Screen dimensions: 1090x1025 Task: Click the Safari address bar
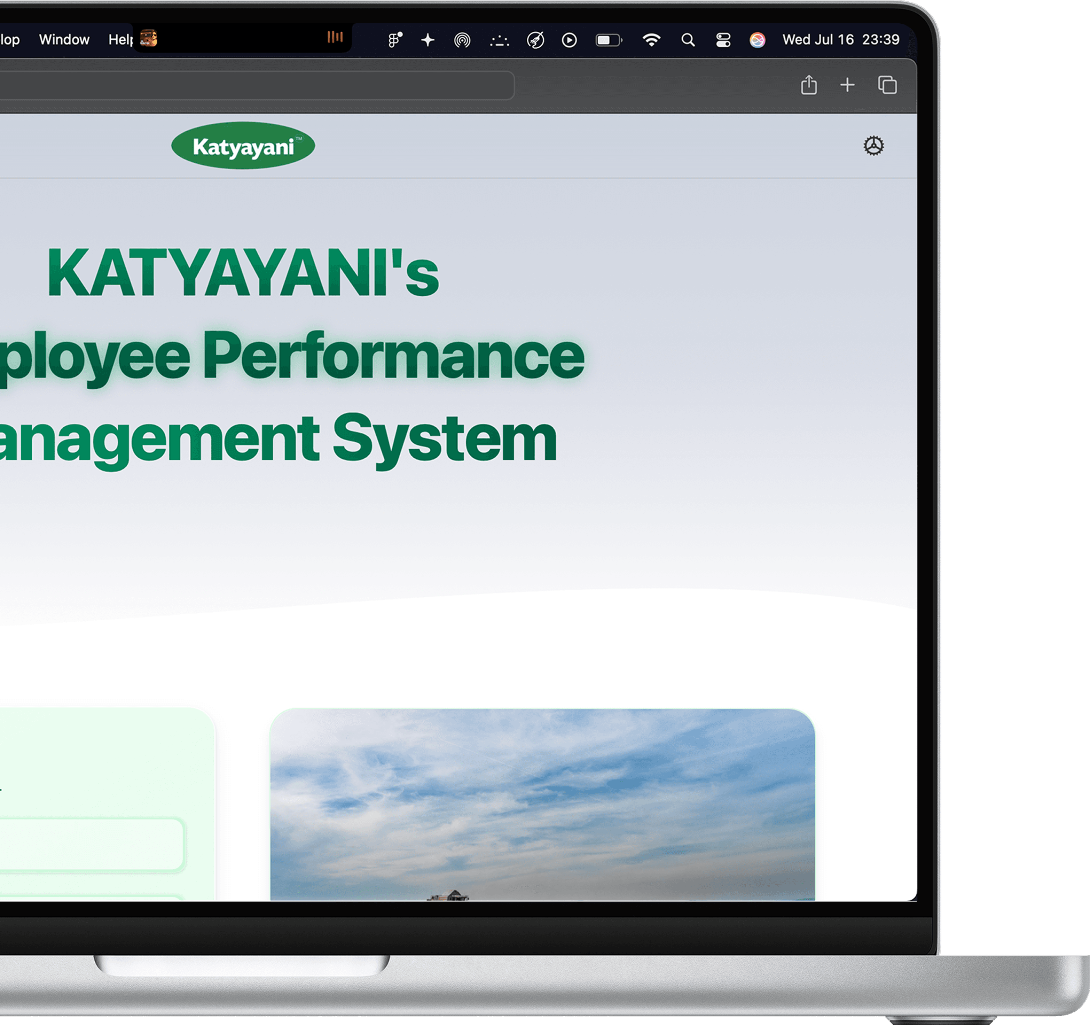pos(257,85)
